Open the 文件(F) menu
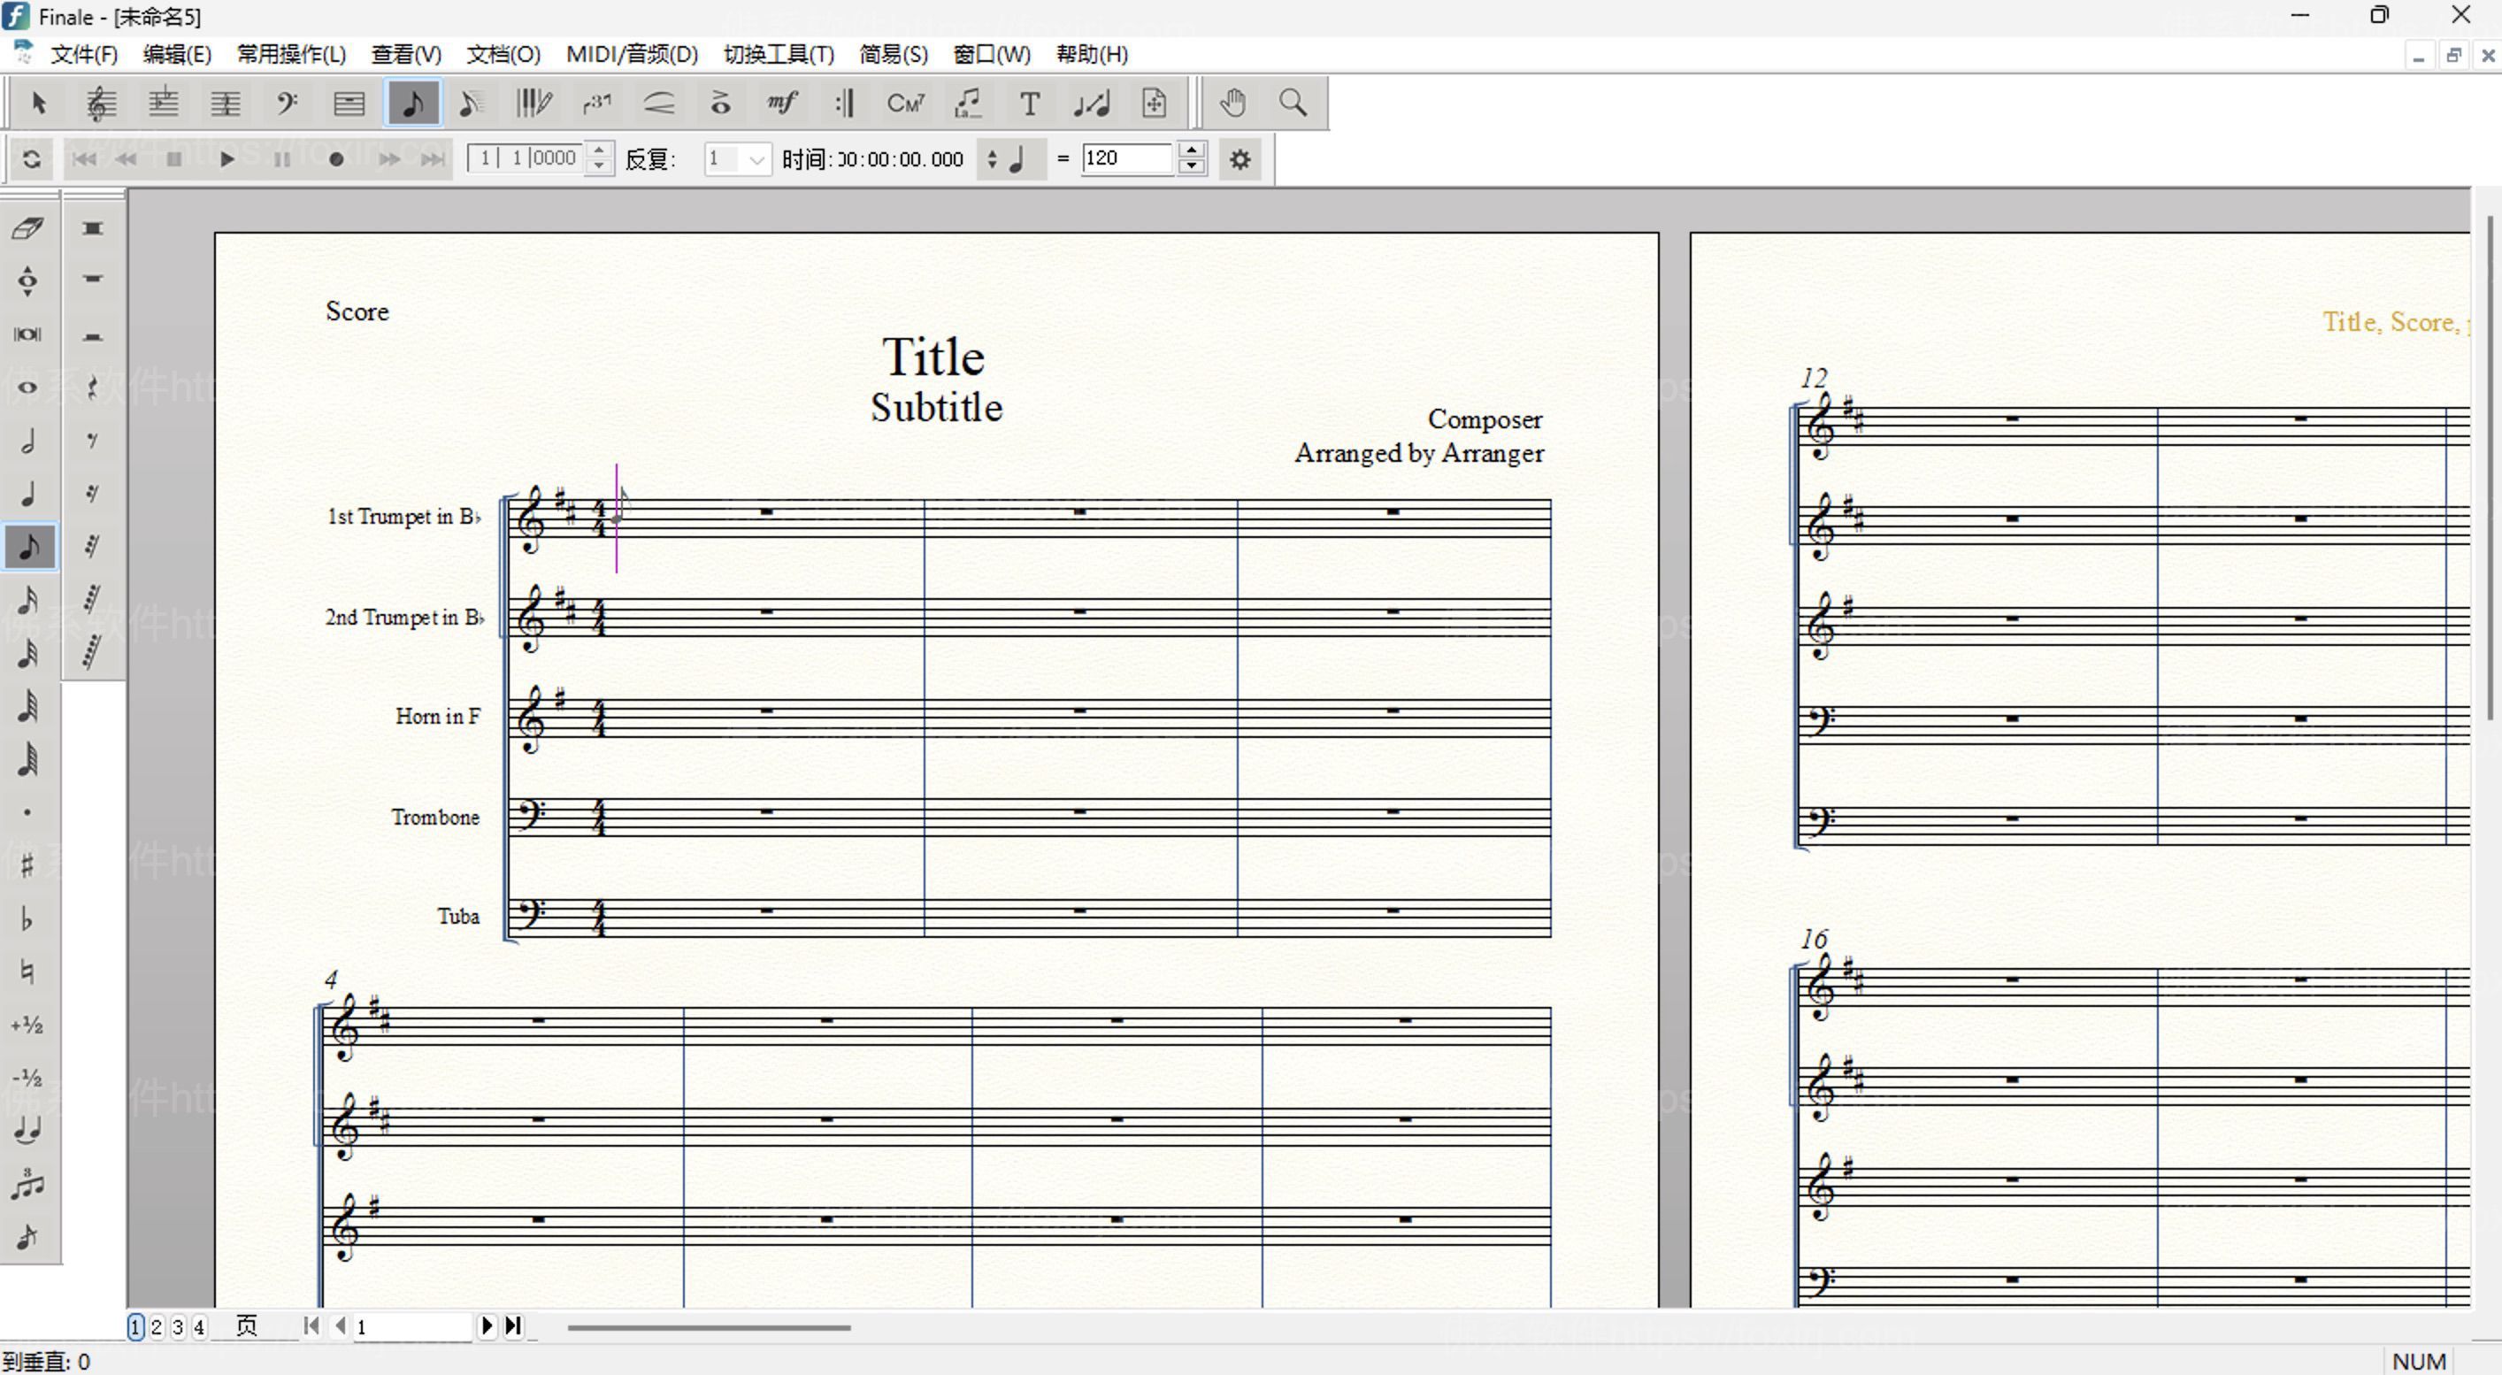Image resolution: width=2502 pixels, height=1375 pixels. coord(83,54)
